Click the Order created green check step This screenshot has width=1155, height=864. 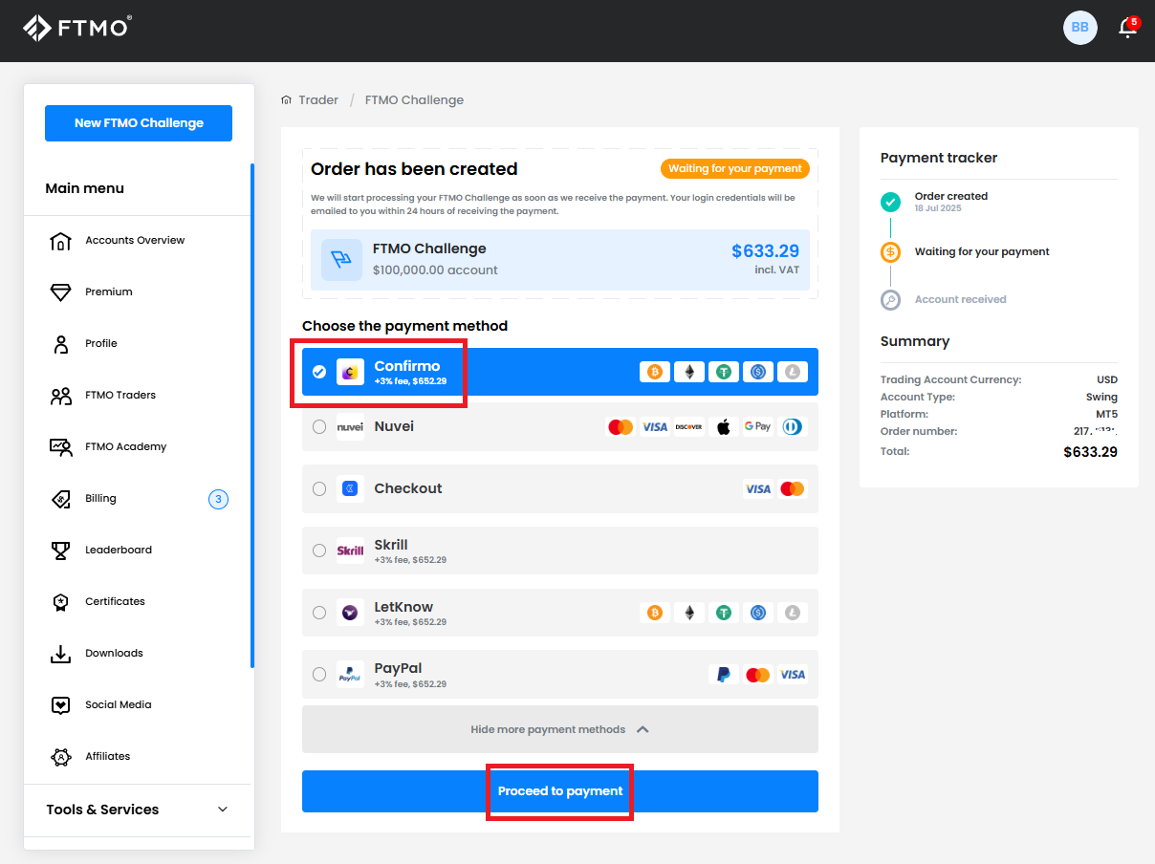(890, 202)
